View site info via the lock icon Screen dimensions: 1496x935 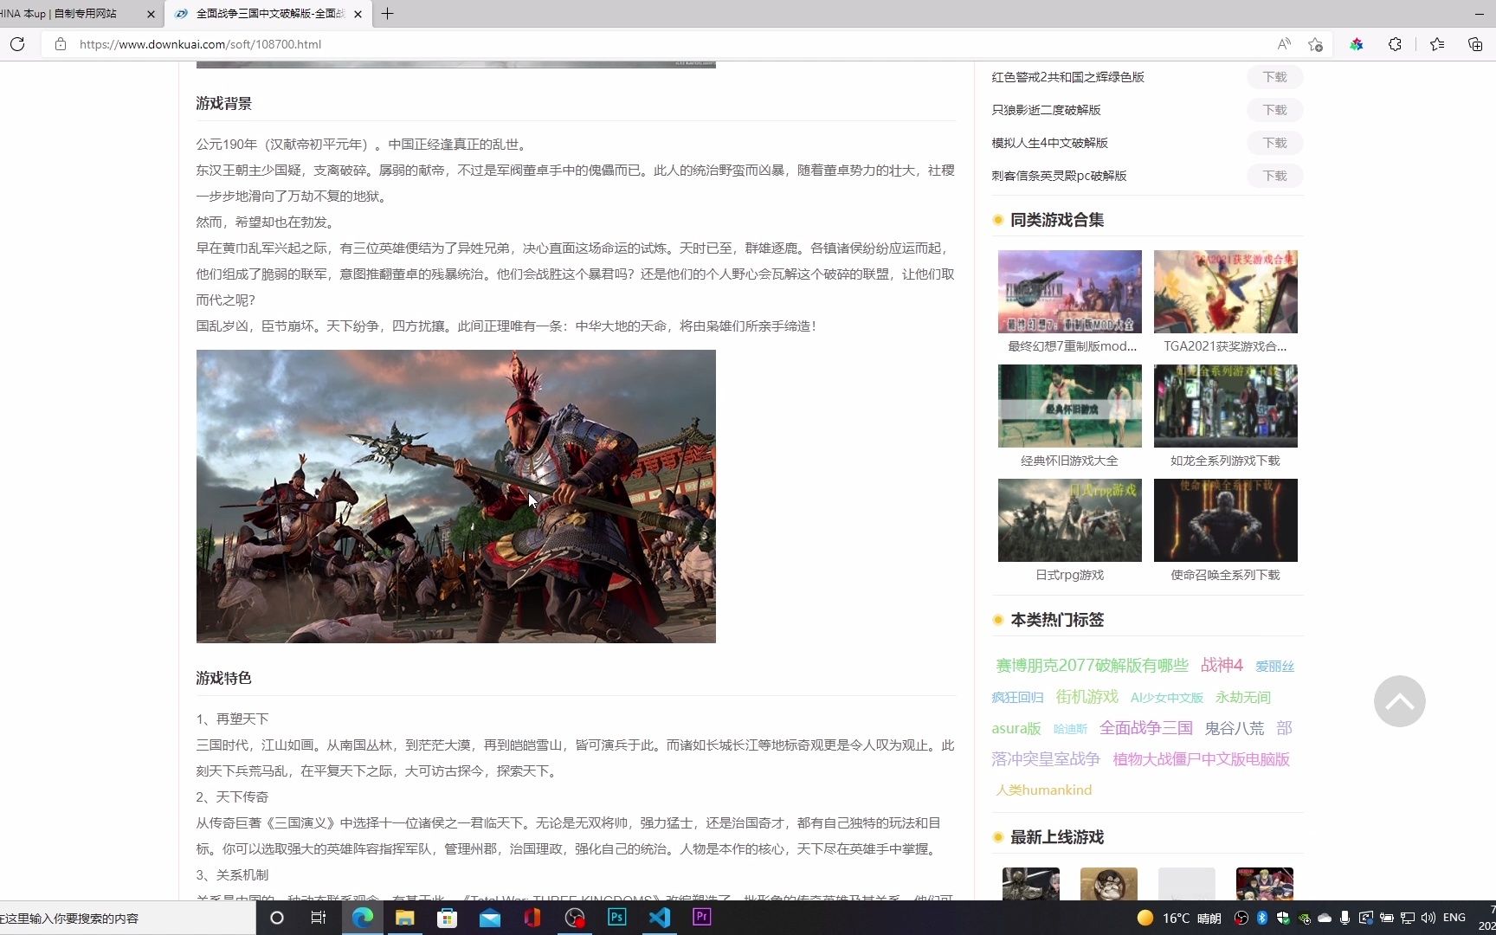point(61,44)
